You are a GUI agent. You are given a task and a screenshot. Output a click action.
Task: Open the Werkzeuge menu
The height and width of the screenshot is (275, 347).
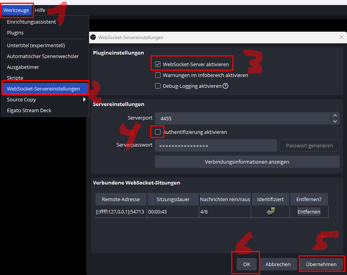pos(16,10)
